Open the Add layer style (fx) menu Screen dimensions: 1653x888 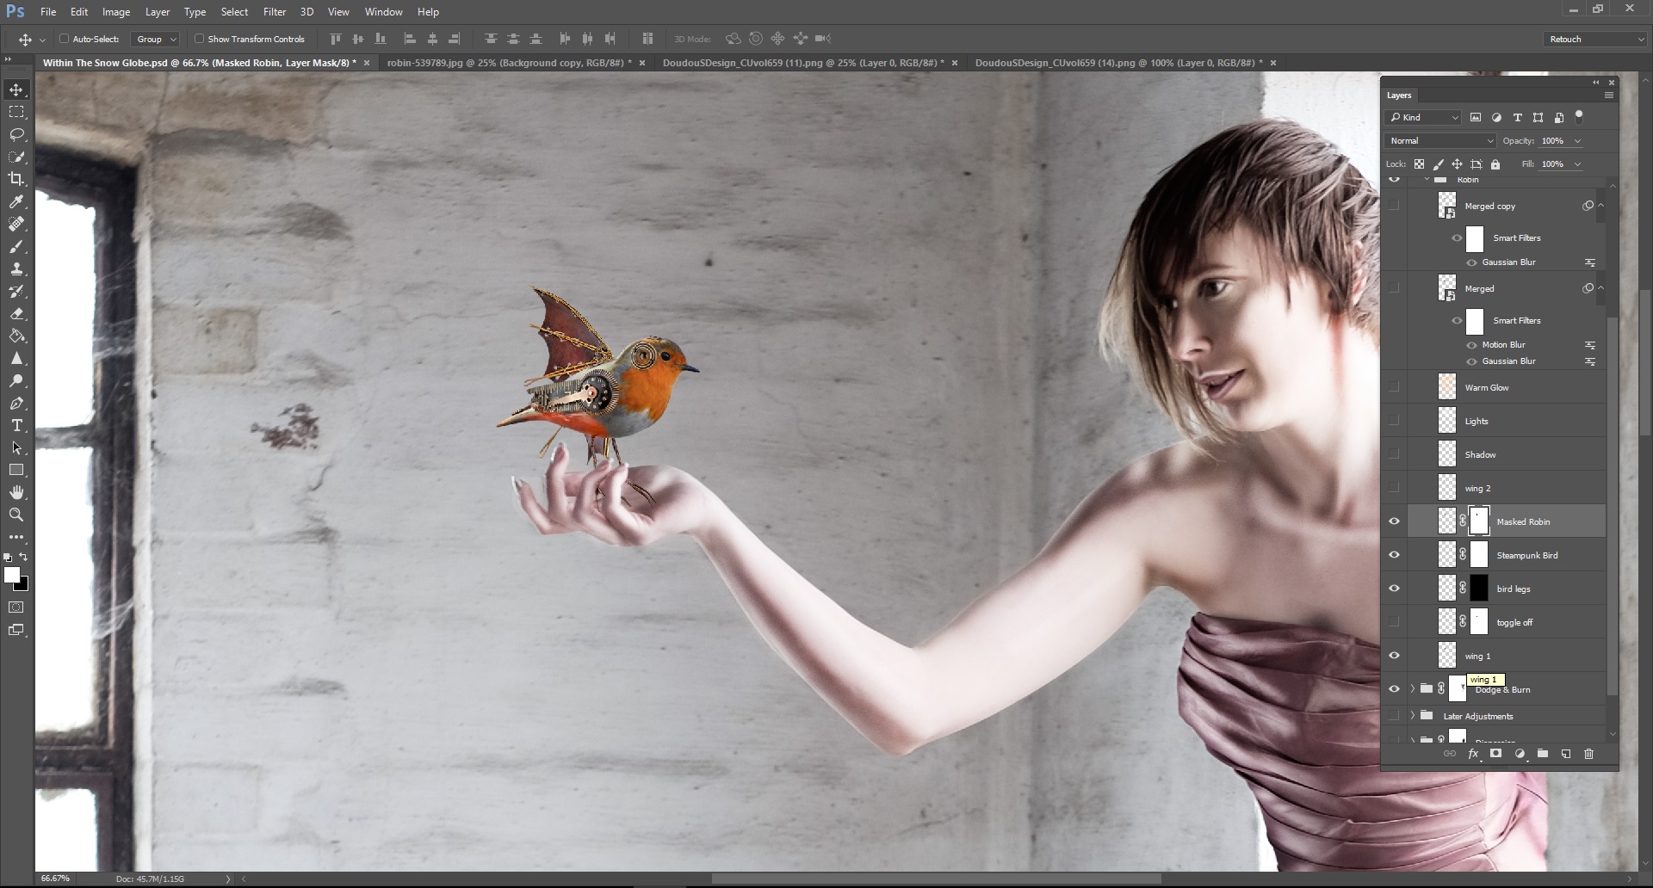click(1473, 754)
